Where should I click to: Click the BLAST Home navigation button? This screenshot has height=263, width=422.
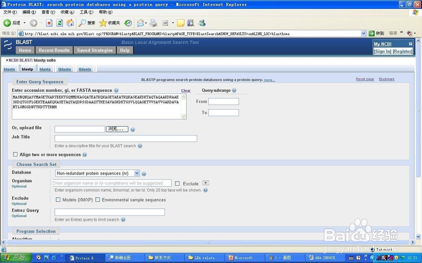click(x=25, y=50)
